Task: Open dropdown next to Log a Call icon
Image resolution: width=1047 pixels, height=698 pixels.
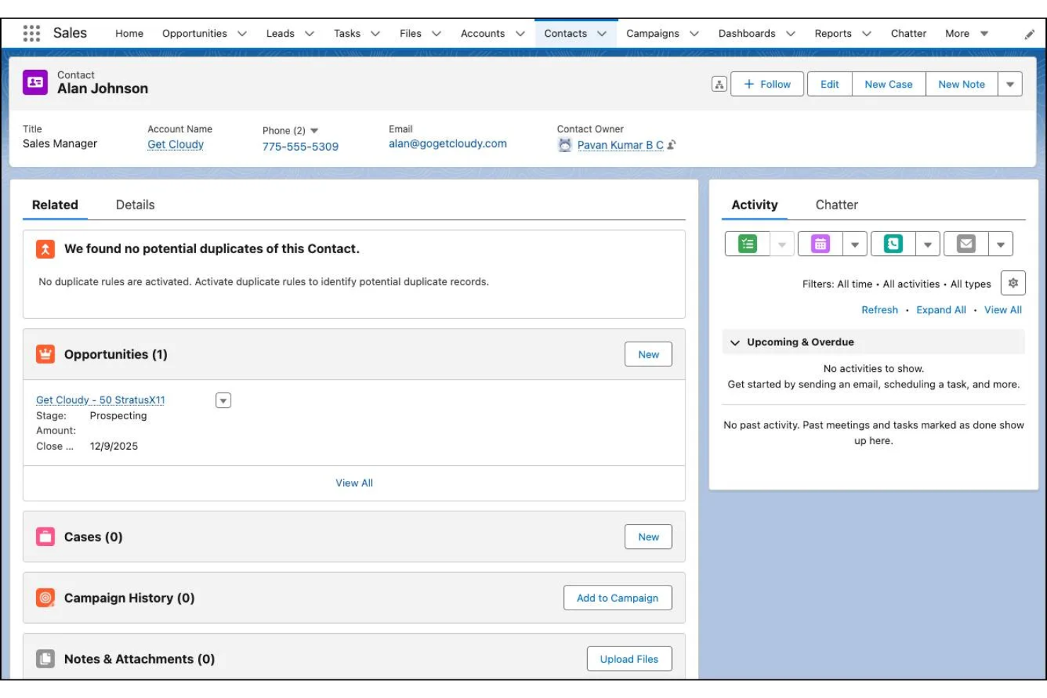Action: click(x=927, y=244)
